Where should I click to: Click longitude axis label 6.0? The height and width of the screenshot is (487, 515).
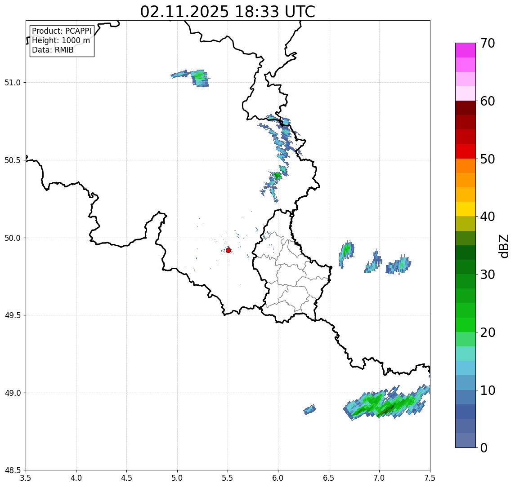click(278, 478)
